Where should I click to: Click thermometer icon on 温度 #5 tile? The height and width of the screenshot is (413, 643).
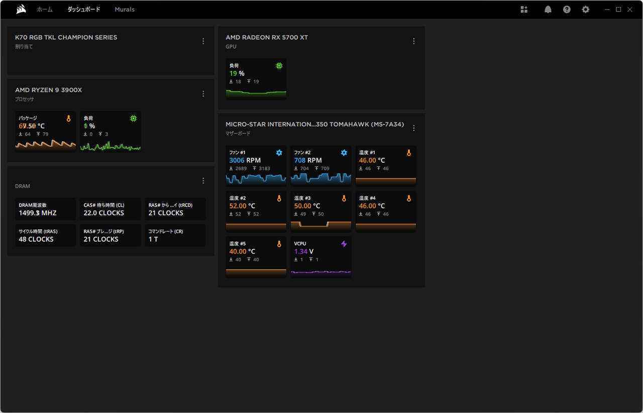(x=279, y=244)
